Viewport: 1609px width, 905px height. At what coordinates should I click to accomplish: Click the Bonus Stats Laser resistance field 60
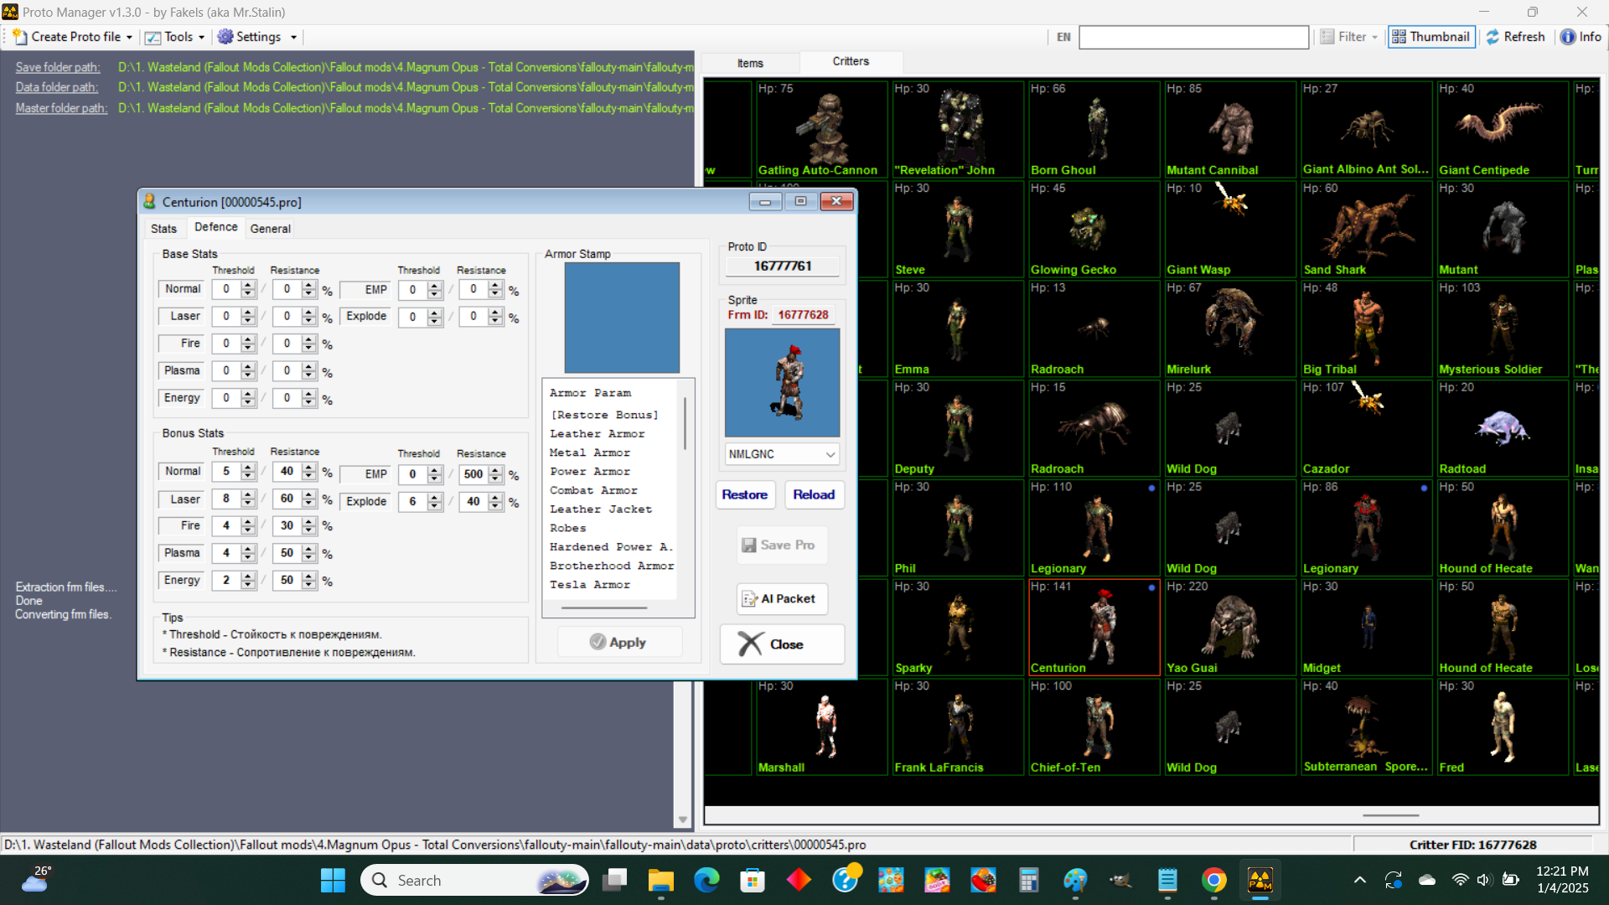tap(287, 499)
